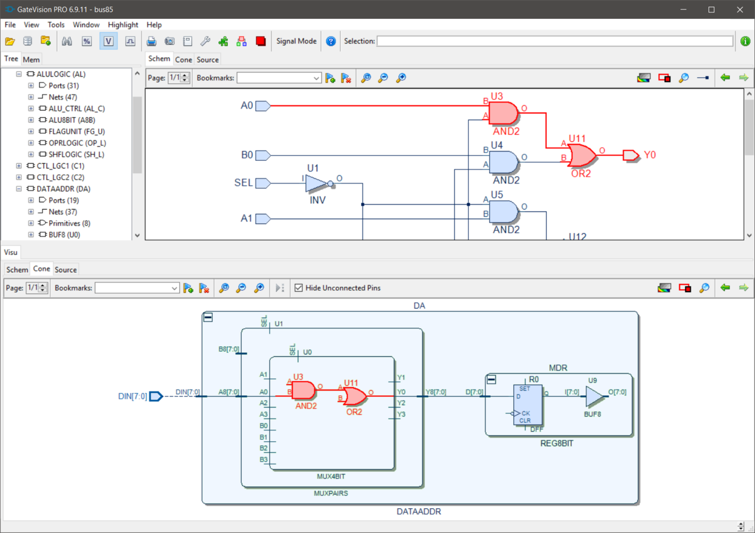The image size is (755, 533).
Task: Click the camera screenshot icon in toolbar
Action: 169,41
